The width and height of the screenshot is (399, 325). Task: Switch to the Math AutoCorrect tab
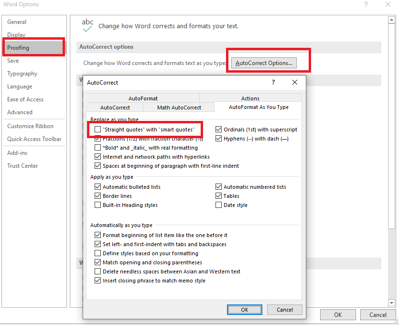179,108
